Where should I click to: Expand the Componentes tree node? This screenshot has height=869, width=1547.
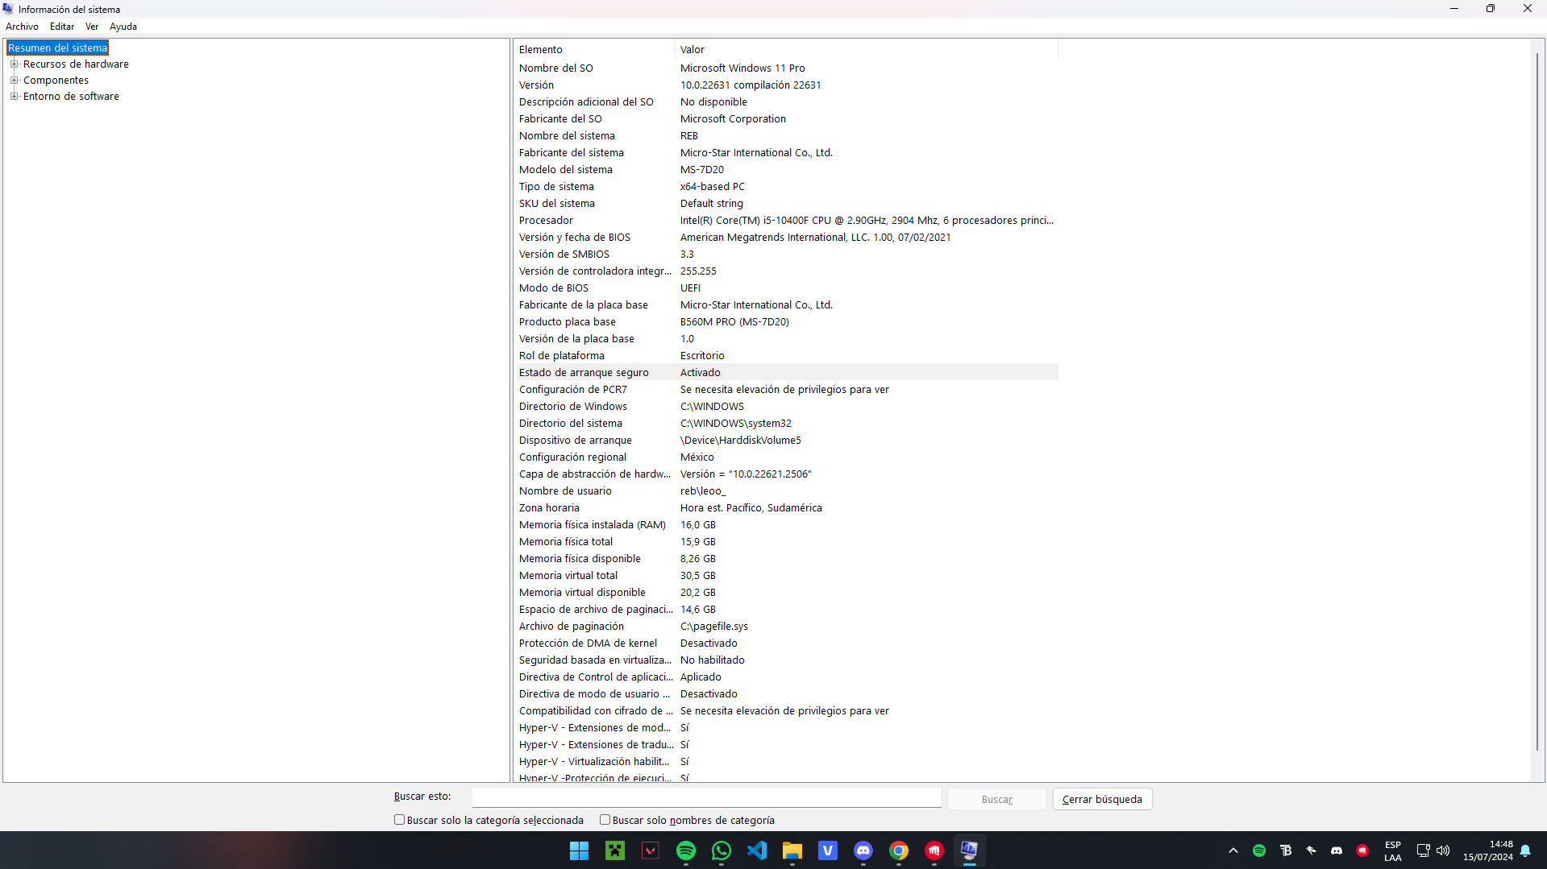14,81
